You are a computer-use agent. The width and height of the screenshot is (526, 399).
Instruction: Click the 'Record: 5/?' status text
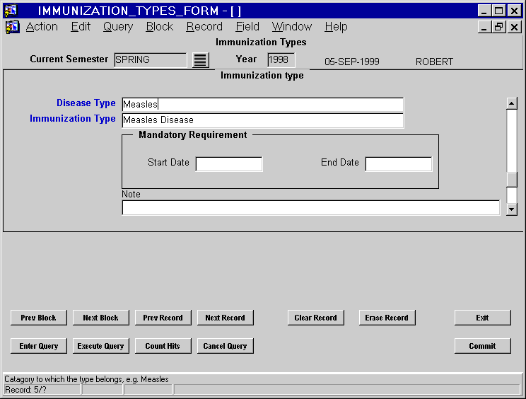(25, 390)
